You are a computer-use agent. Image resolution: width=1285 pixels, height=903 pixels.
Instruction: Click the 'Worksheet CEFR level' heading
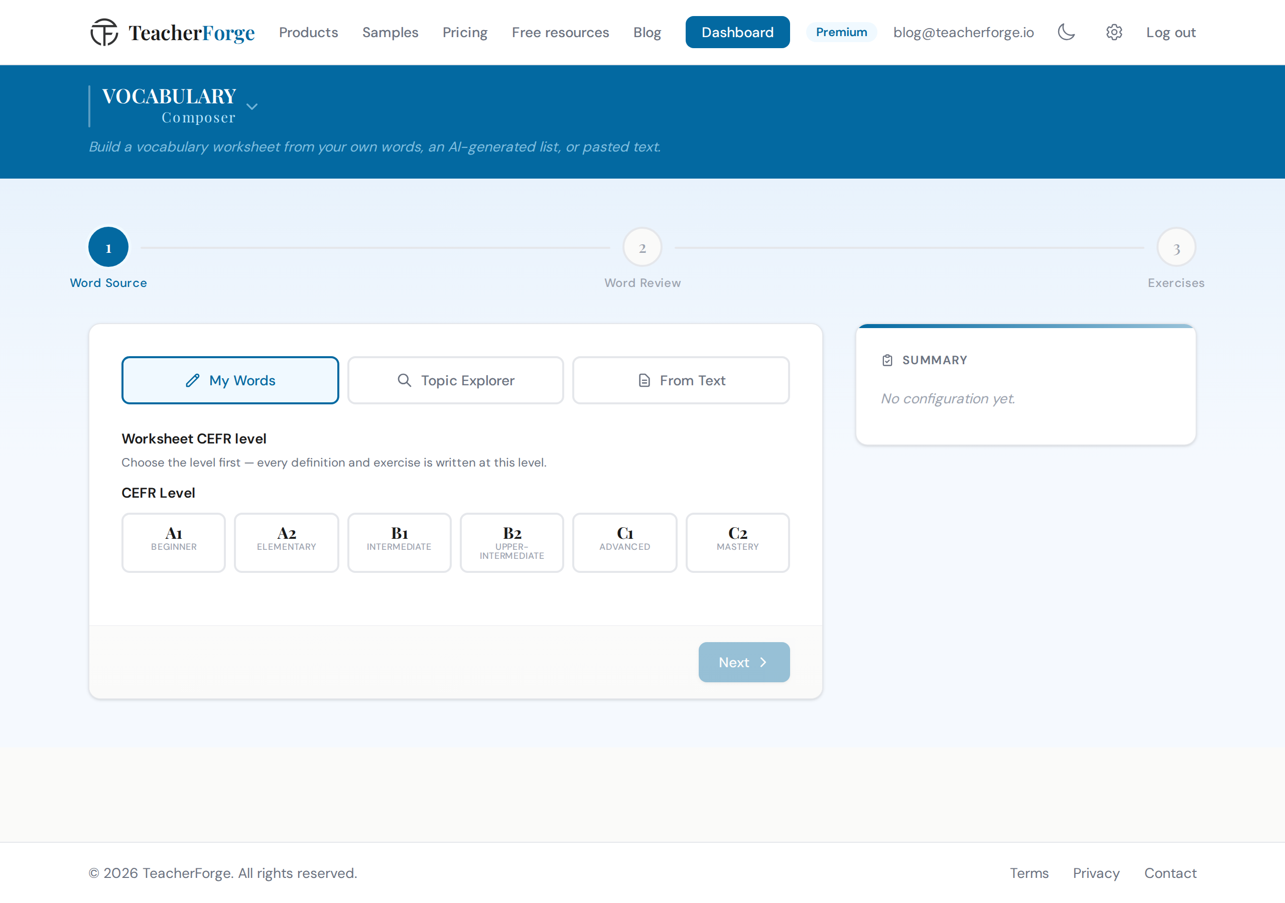point(194,438)
